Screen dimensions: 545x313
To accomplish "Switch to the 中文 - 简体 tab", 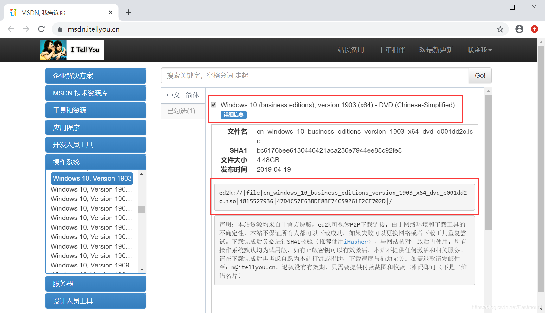I will pos(183,95).
